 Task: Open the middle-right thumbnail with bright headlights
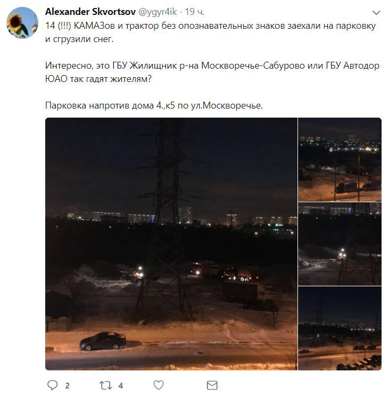[340, 244]
